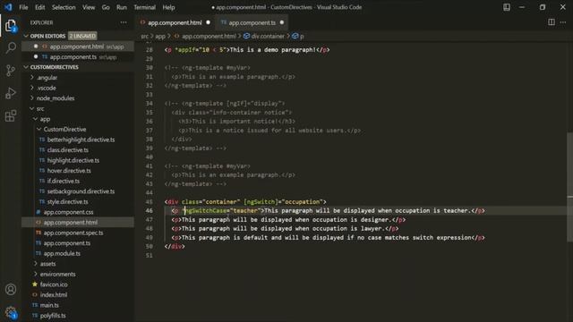Open the Edit menu

(x=39, y=7)
